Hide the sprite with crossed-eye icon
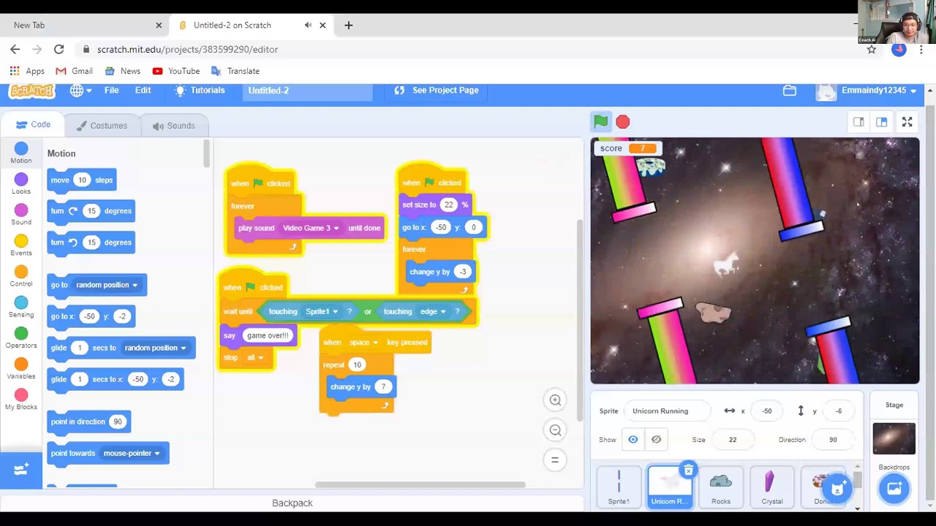 pos(656,440)
